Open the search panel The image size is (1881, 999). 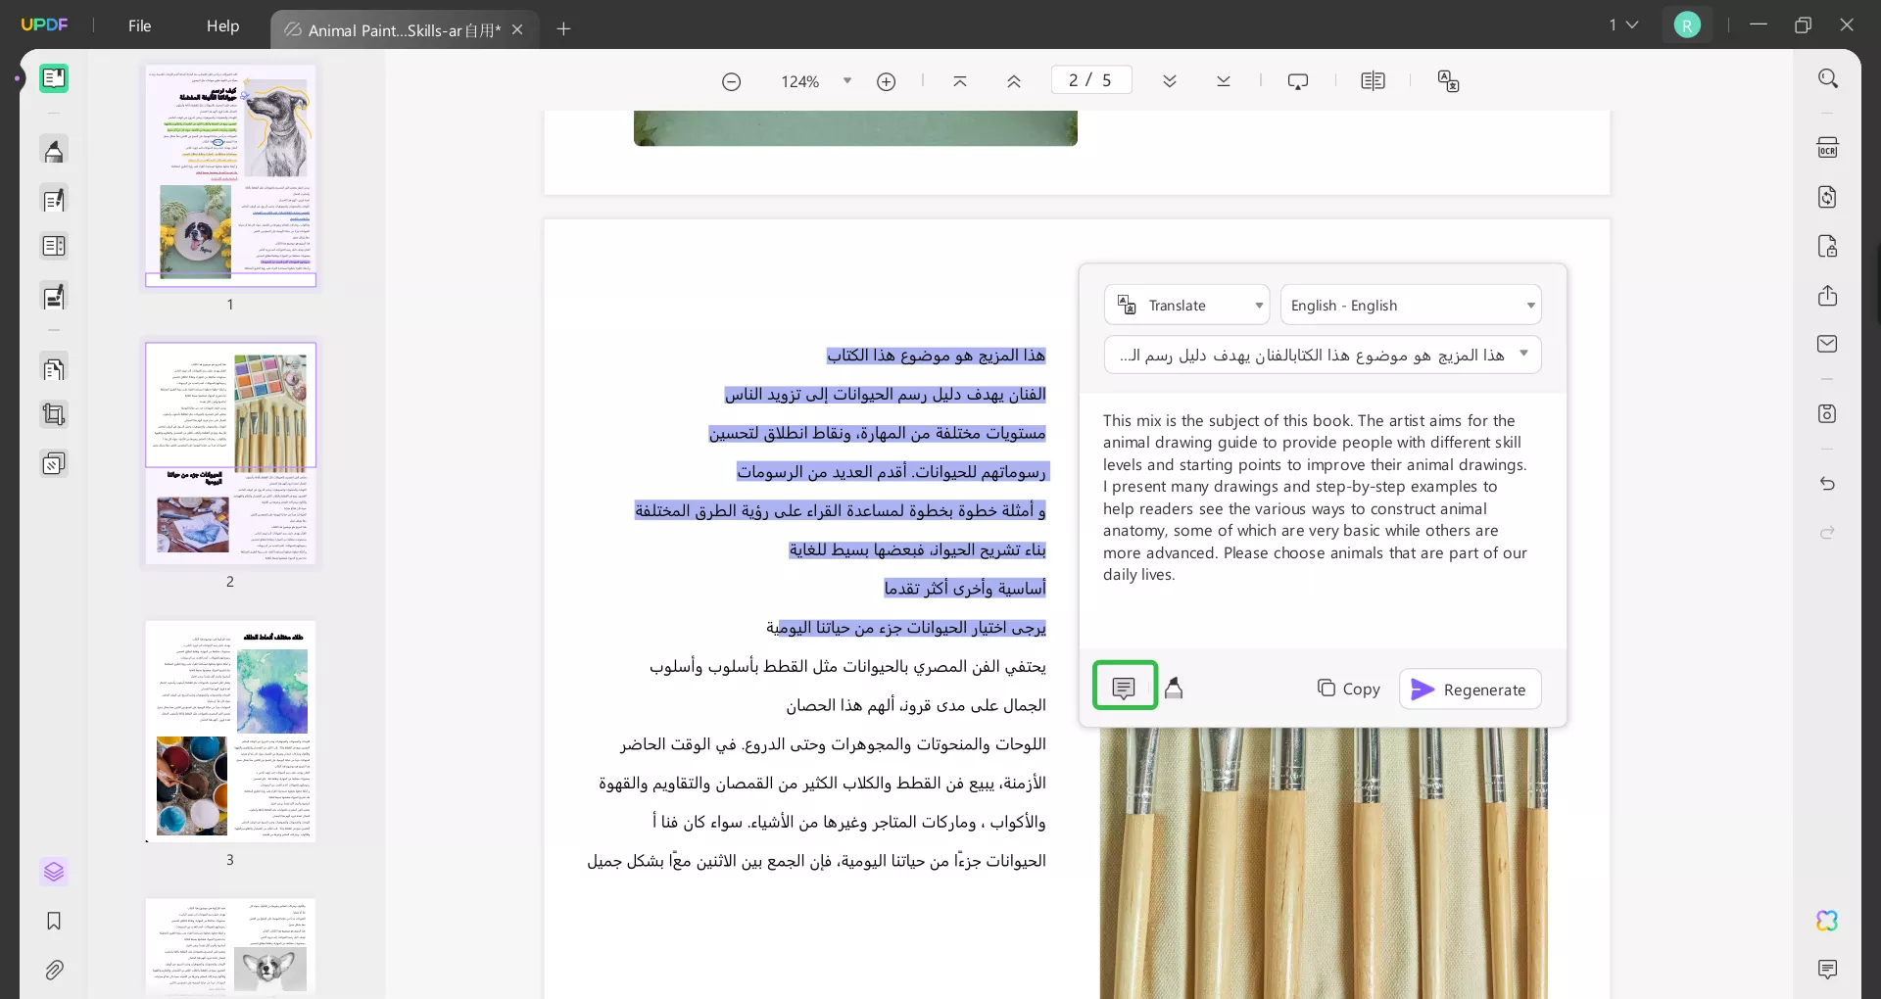[1829, 77]
